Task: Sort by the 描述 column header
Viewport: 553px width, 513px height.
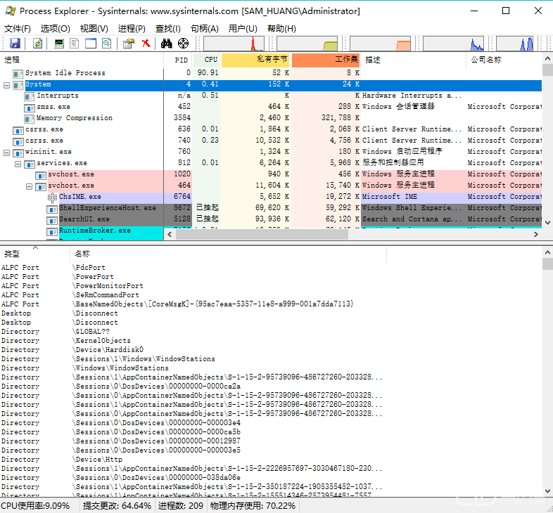Action: pyautogui.click(x=413, y=60)
